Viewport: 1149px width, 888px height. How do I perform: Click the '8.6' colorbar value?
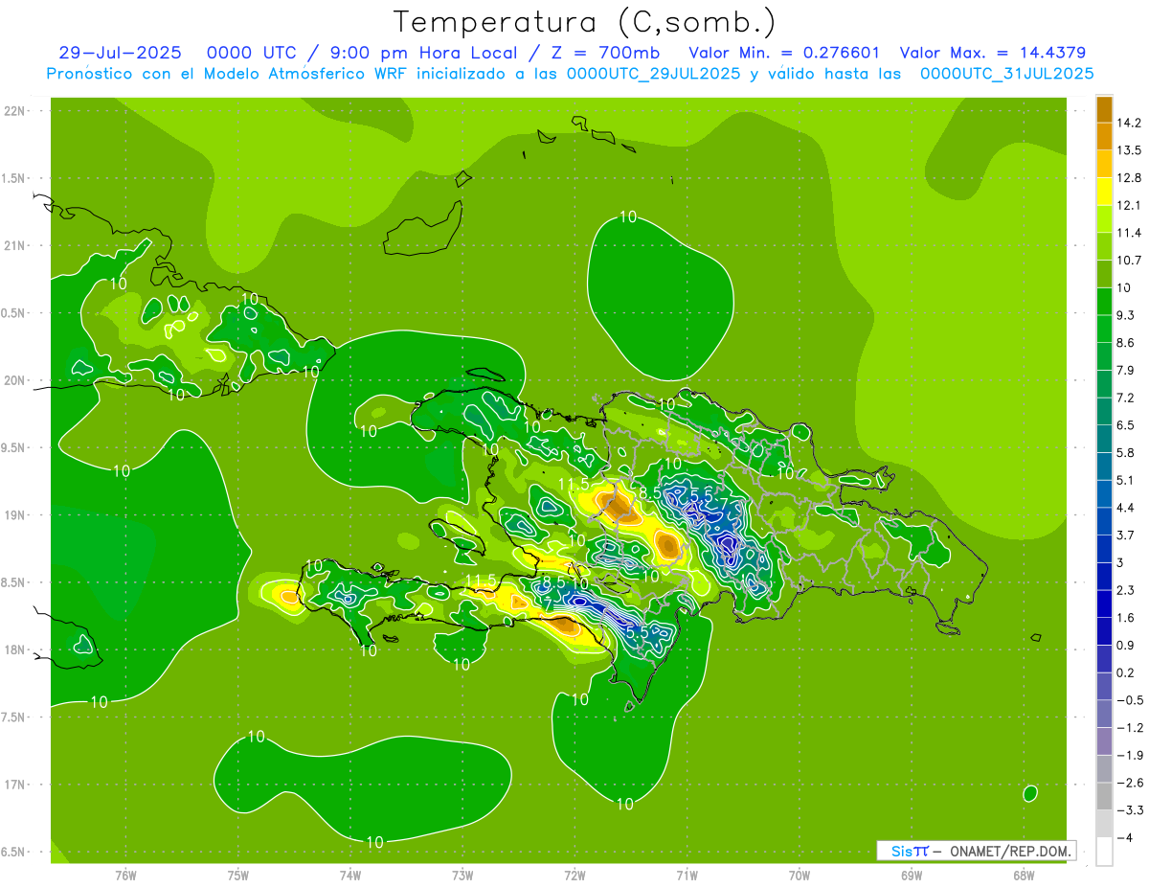[x=1125, y=343]
